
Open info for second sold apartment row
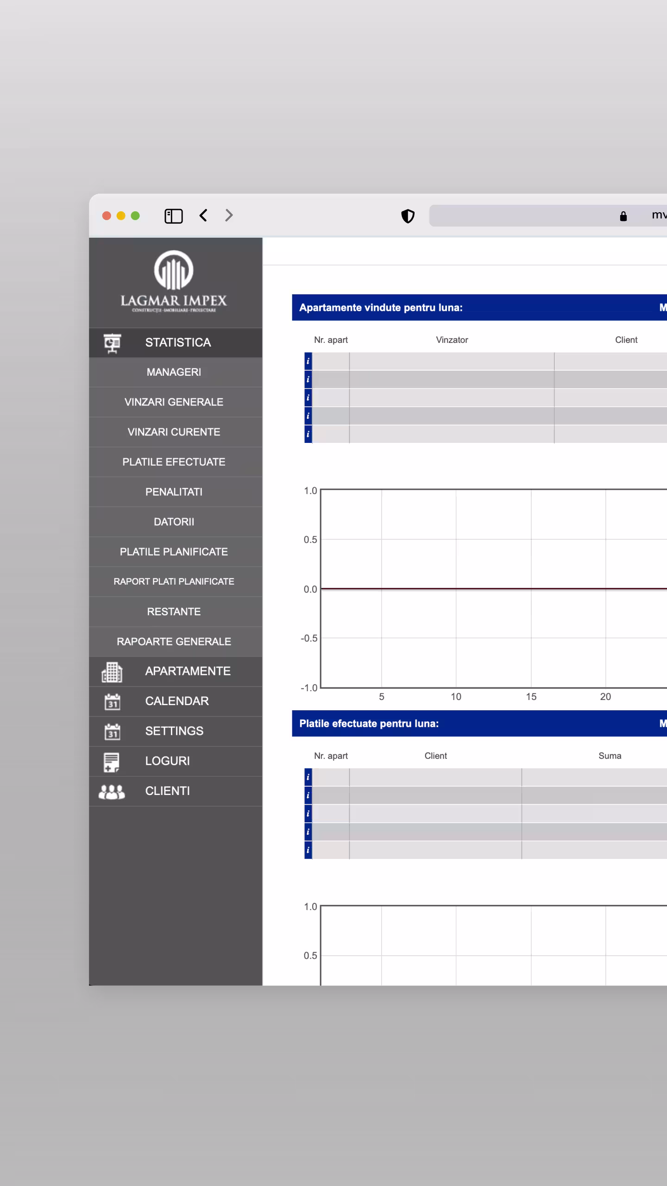(x=308, y=379)
